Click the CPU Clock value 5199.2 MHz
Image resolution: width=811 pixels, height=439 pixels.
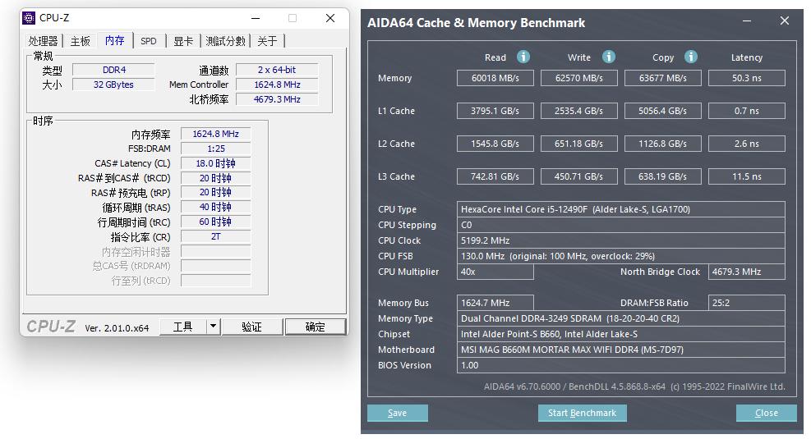pos(621,240)
